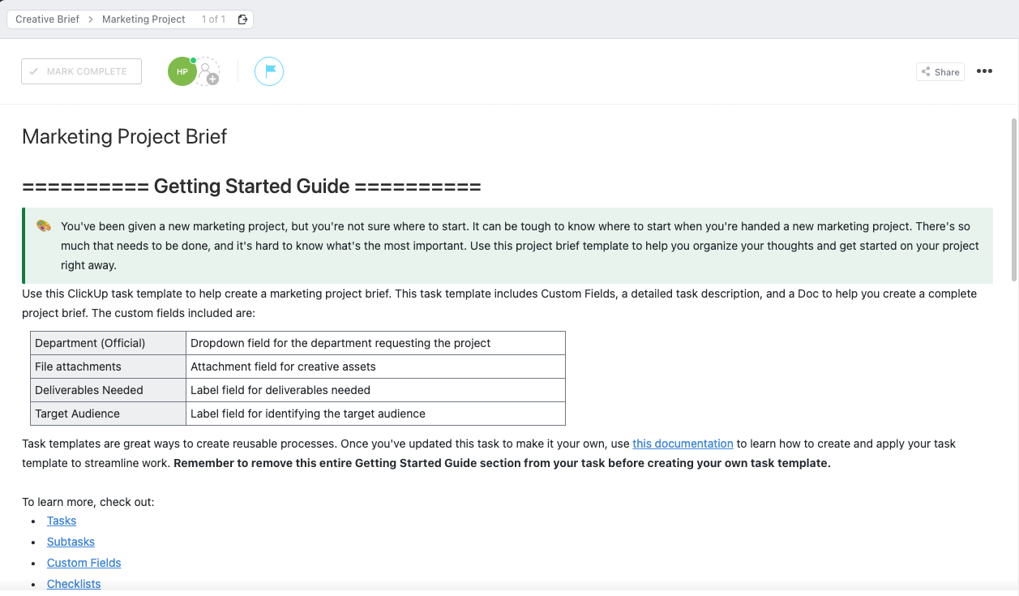Click the Marketing Project Brief title
The height and width of the screenshot is (596, 1019).
[x=124, y=136]
